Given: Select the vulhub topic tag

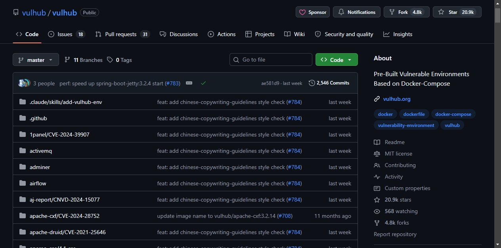Looking at the screenshot, I should pyautogui.click(x=452, y=125).
